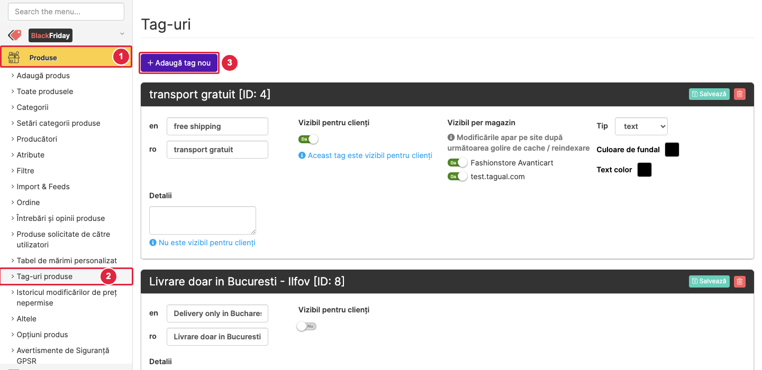Screen dimensions: 762x370
Task: Click info icon beside Modificările apar pe site
Action: [x=451, y=137]
